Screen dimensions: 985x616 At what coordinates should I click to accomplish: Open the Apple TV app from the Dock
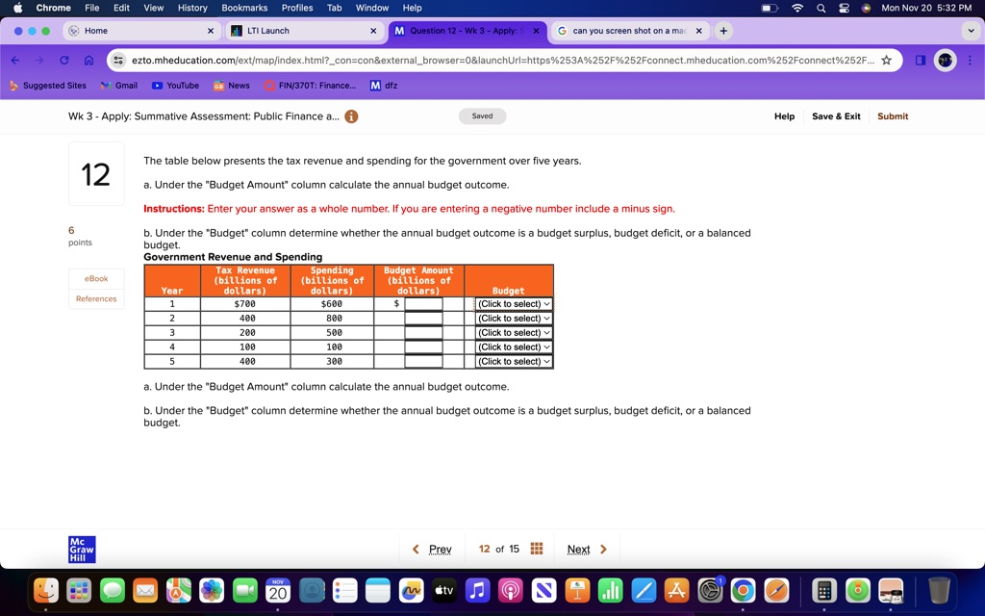(444, 590)
